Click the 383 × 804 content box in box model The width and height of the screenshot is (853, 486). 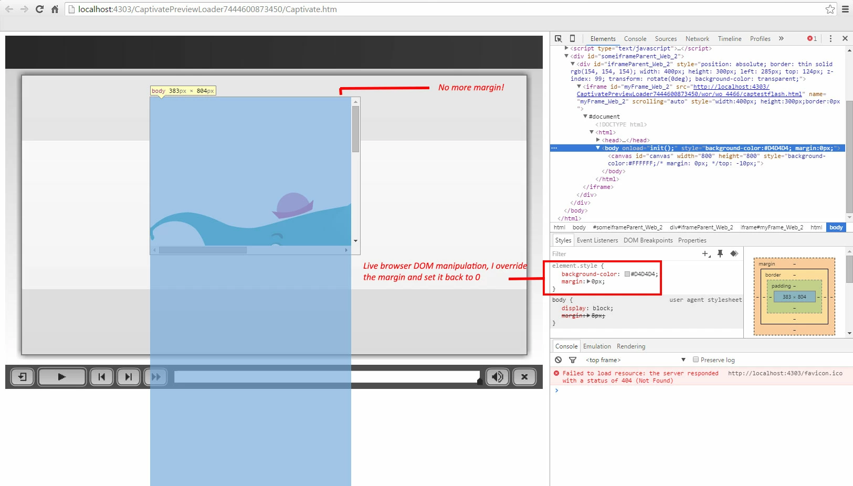794,297
